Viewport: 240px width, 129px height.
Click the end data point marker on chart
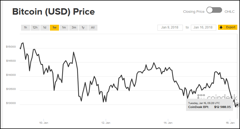point(237,105)
